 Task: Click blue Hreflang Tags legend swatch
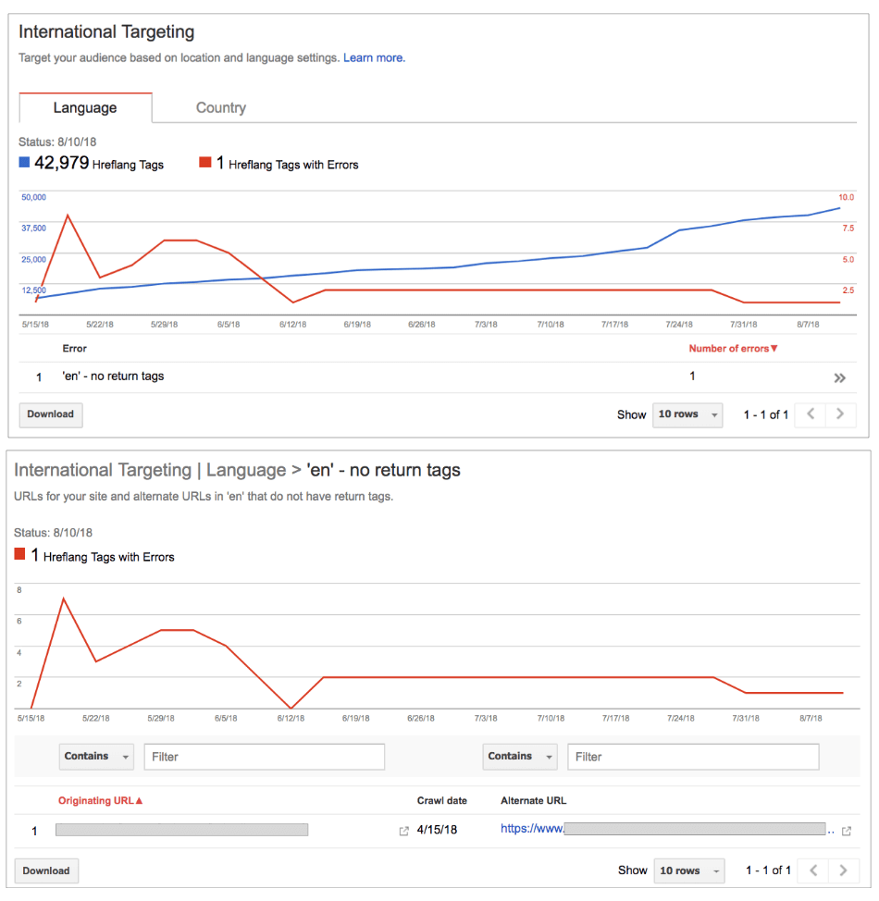coord(24,162)
